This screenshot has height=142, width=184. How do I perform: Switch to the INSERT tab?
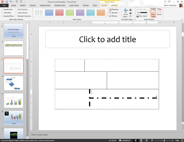tap(23, 5)
